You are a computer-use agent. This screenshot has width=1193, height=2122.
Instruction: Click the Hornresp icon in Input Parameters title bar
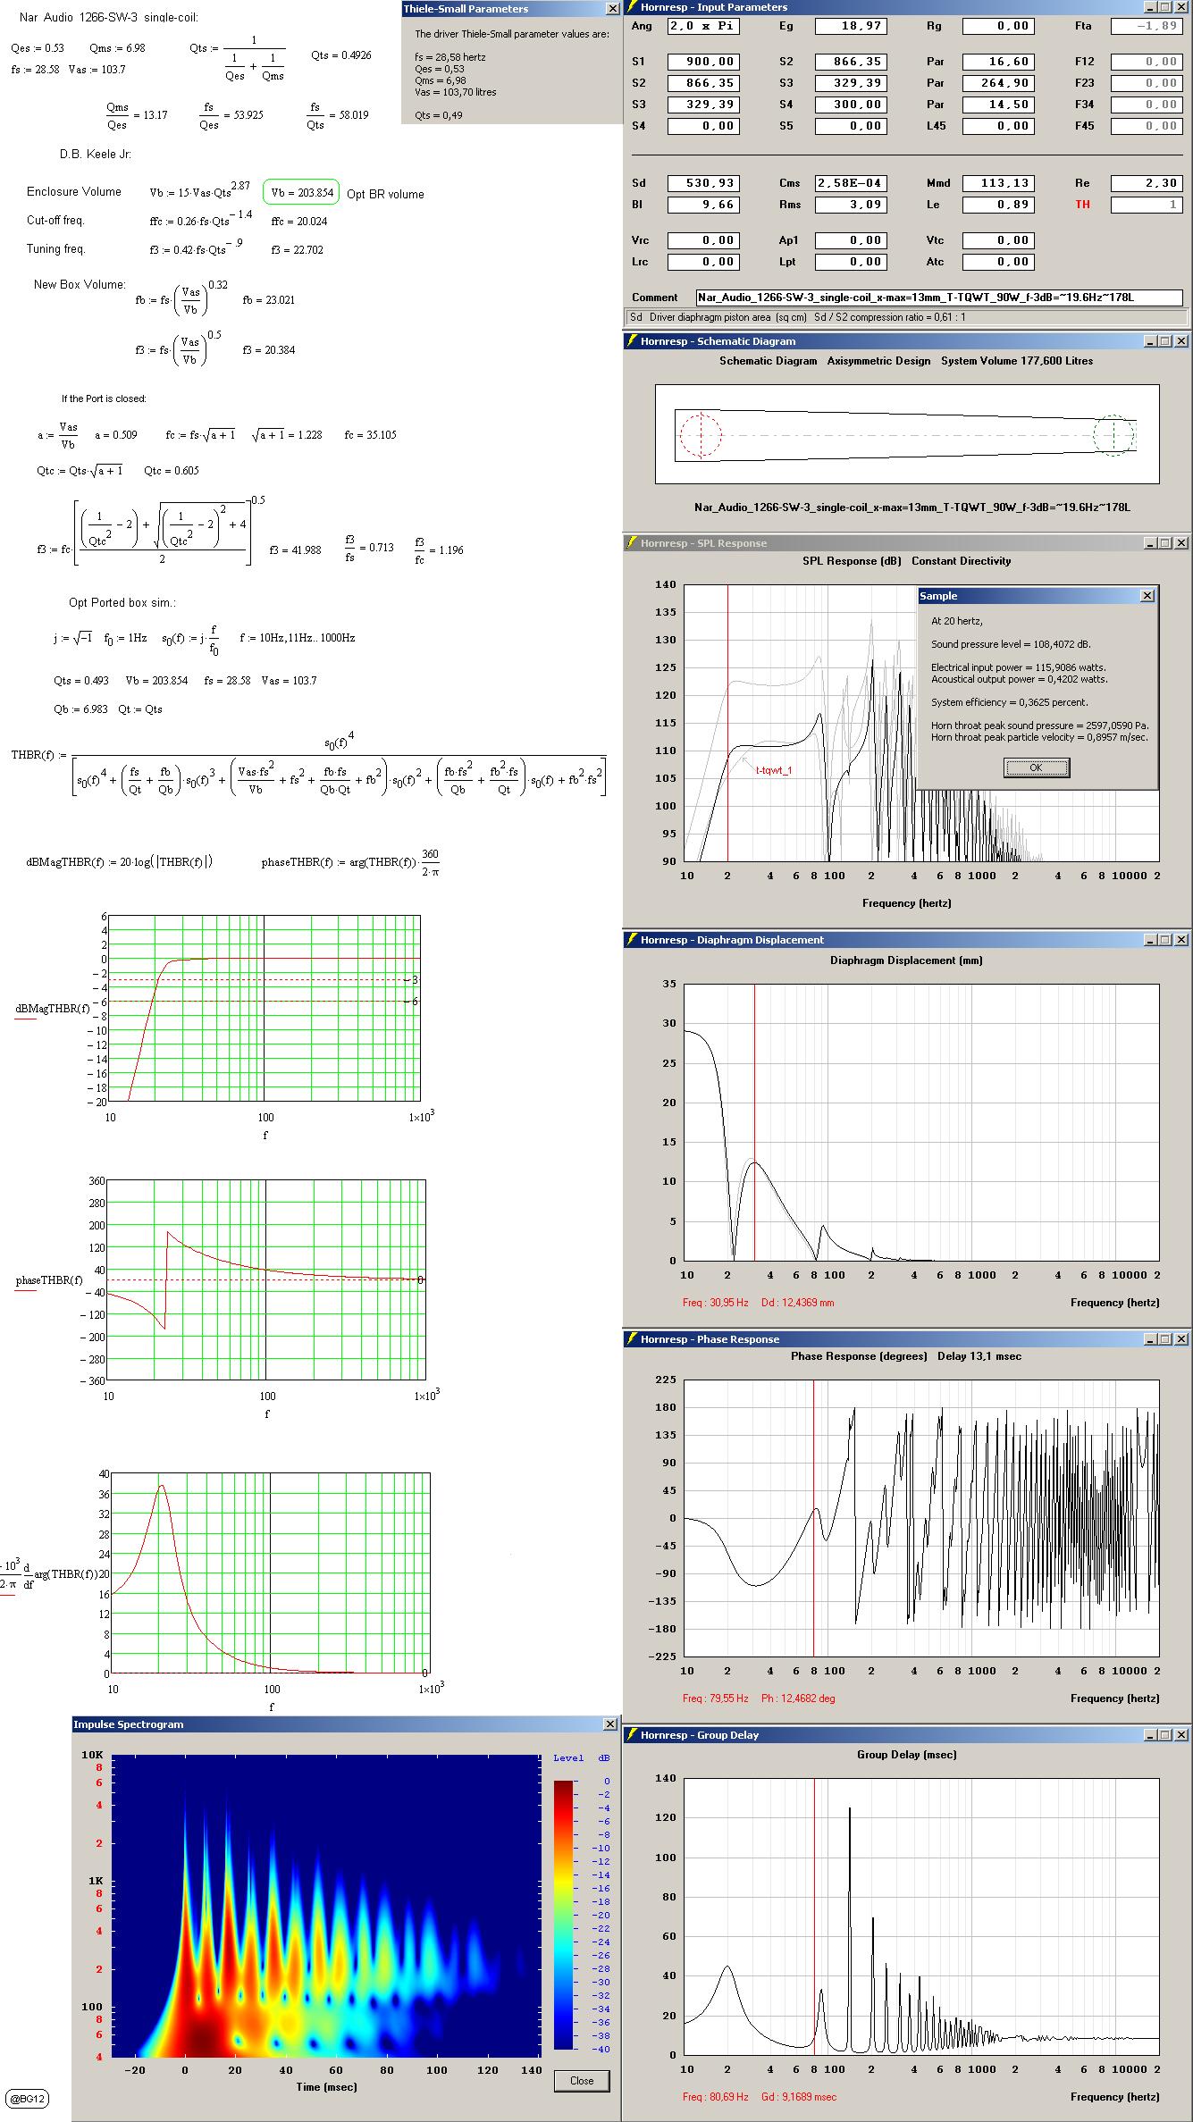(631, 7)
